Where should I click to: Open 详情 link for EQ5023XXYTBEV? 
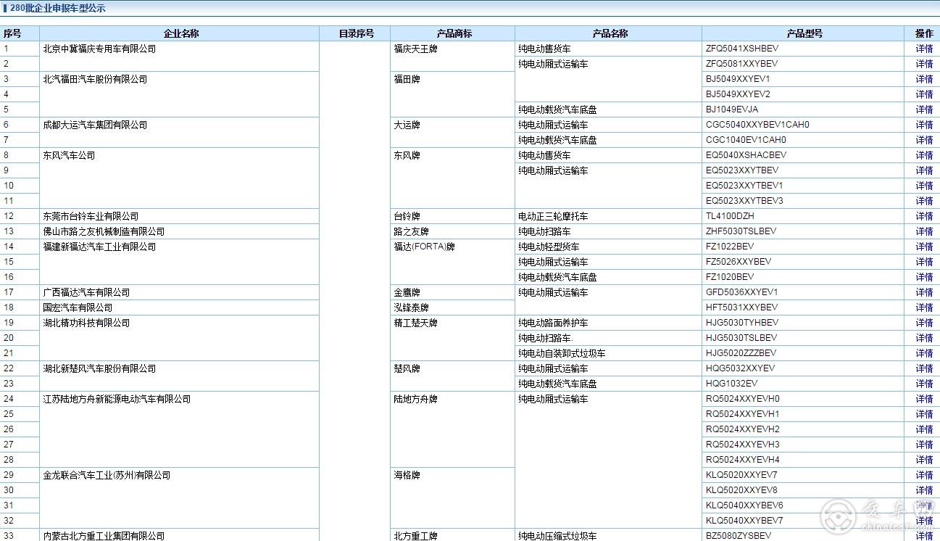point(924,171)
